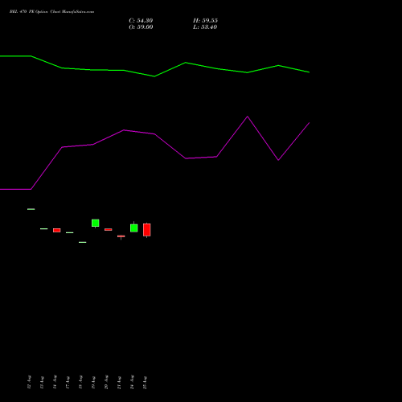
Task: Click the small red candle for 20 Aug
Action: point(109,229)
